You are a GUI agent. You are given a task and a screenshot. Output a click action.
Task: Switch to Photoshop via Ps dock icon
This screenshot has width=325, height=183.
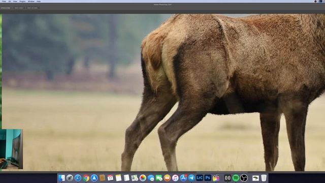pos(208,178)
